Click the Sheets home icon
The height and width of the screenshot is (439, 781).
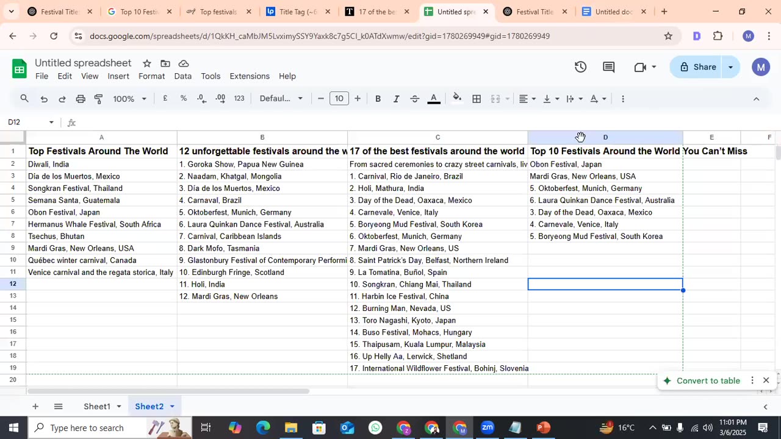20,69
